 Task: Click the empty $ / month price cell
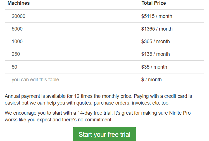151,80
